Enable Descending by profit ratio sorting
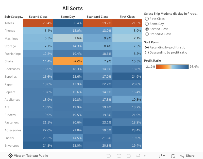This screenshot has height=159, width=203. (x=147, y=52)
